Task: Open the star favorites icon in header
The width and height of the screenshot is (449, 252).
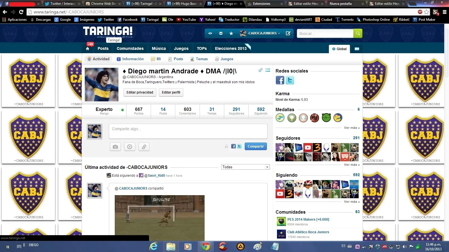Action: pyautogui.click(x=231, y=33)
